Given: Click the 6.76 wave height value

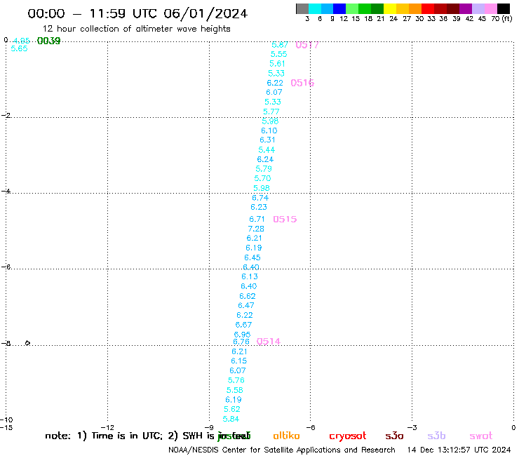Looking at the screenshot, I should [x=241, y=342].
